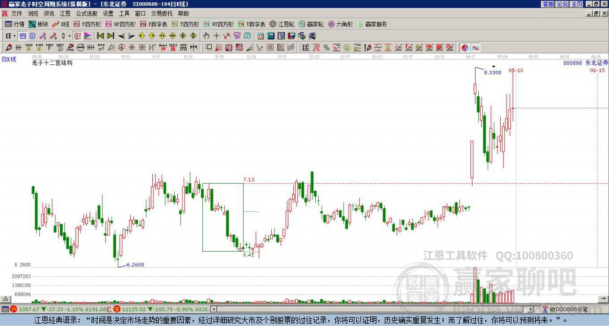This screenshot has height=326, width=609.
Task: Click the 主页 link in title bar
Action: click(577, 4)
